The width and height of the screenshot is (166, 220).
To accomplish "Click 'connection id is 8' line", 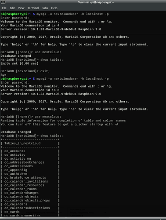I will 30,90.
